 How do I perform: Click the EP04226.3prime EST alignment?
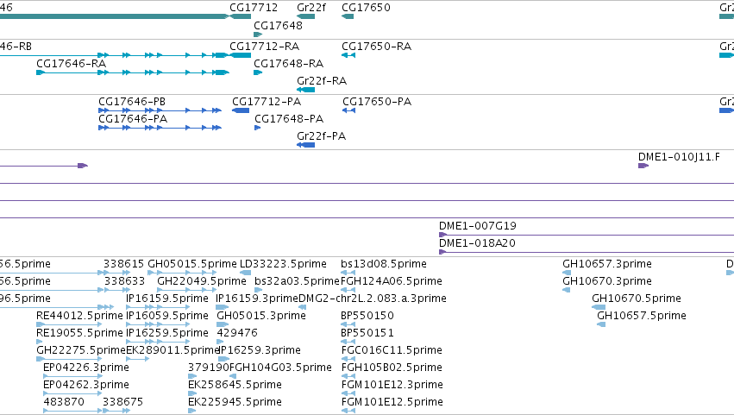click(72, 376)
